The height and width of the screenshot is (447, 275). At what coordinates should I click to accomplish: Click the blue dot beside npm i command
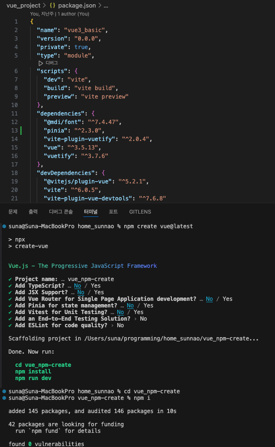pos(4,398)
